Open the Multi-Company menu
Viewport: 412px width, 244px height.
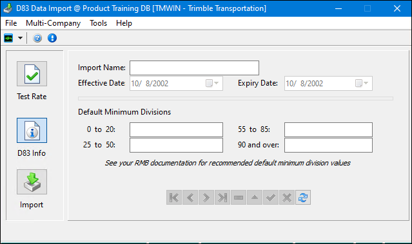coord(53,23)
